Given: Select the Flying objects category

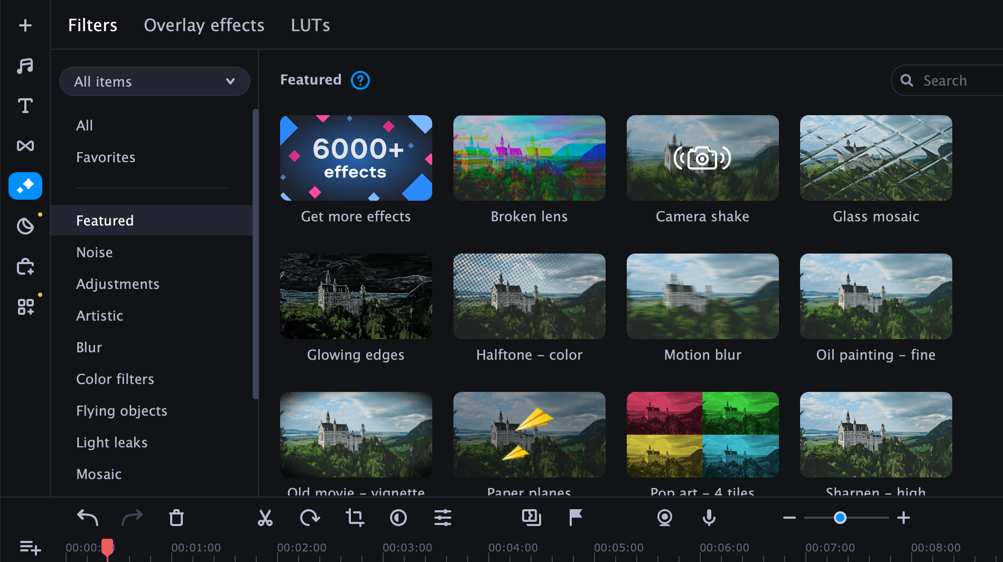Looking at the screenshot, I should tap(122, 411).
